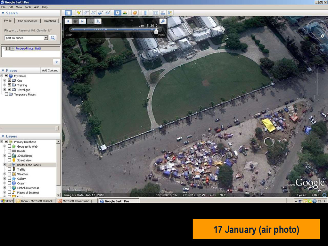Screen dimensions: 328x246
Task: Open time slider options wrench
Action: point(163,21)
